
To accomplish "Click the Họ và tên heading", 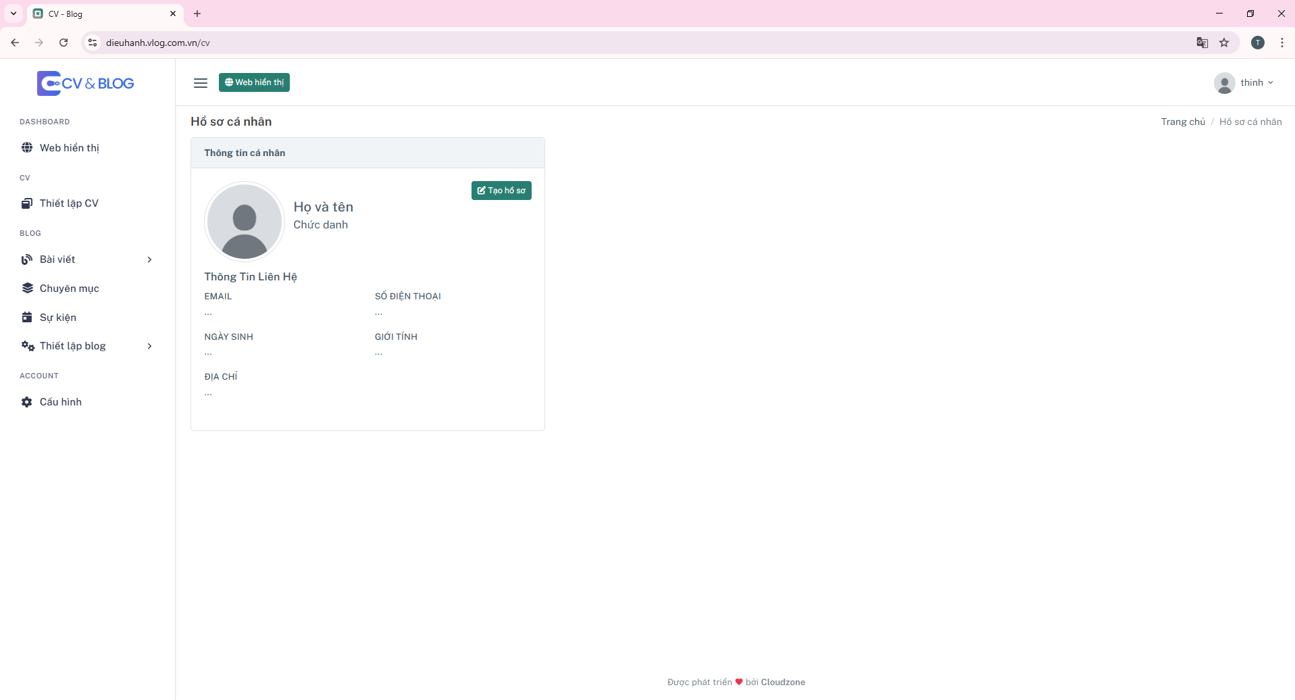I will (324, 207).
